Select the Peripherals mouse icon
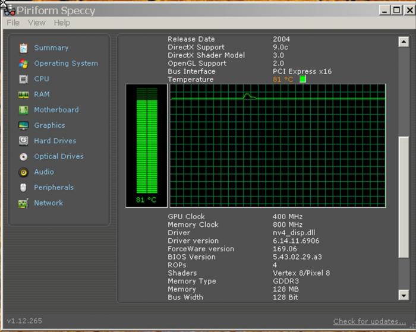The image size is (416, 332). pos(23,188)
